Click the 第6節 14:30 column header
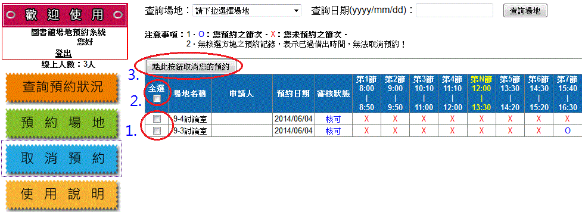Viewport: 582px width, 215px height. 539,94
